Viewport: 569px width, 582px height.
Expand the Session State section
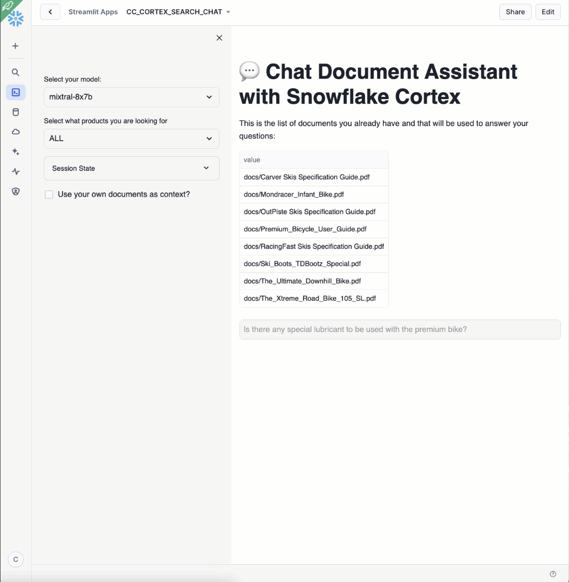131,168
